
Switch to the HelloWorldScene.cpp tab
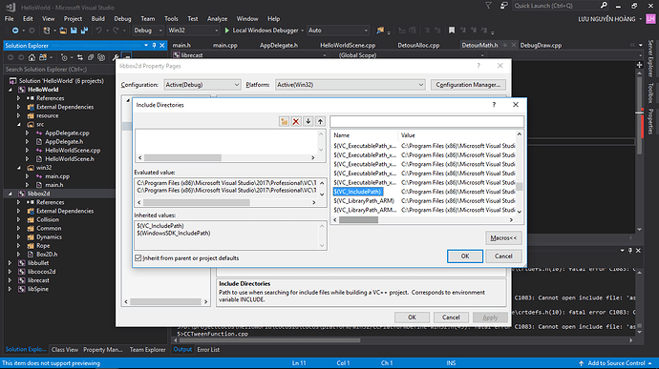348,46
